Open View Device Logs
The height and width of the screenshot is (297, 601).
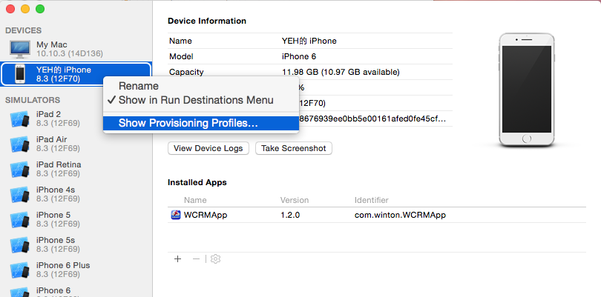coord(208,148)
